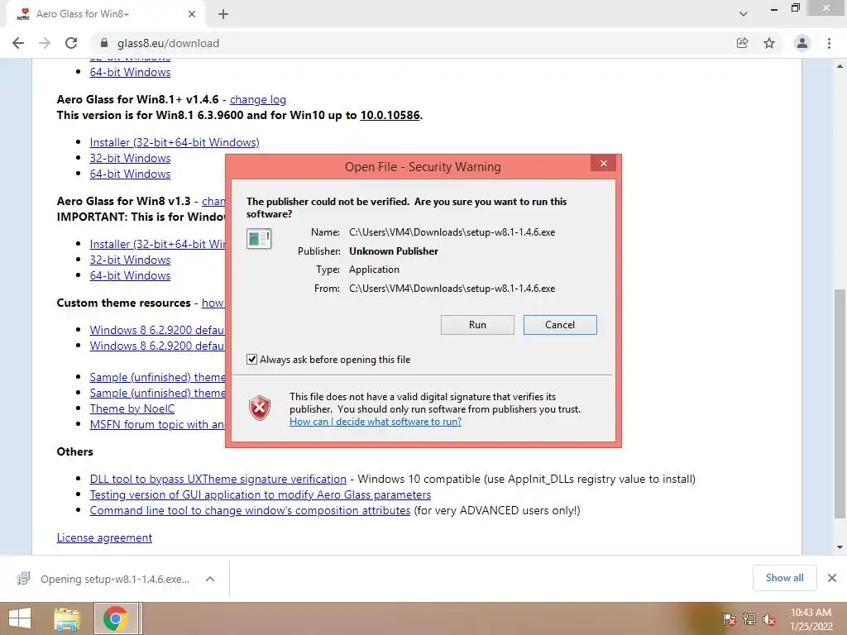The height and width of the screenshot is (635, 847).
Task: Open the Windows Start button
Action: pos(20,618)
